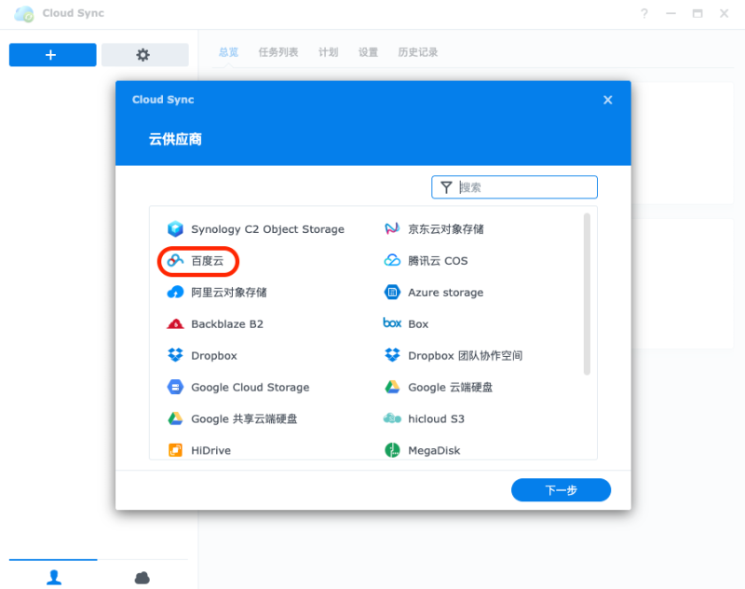The image size is (745, 589).
Task: Click the hicloud S3 icon
Action: (392, 418)
